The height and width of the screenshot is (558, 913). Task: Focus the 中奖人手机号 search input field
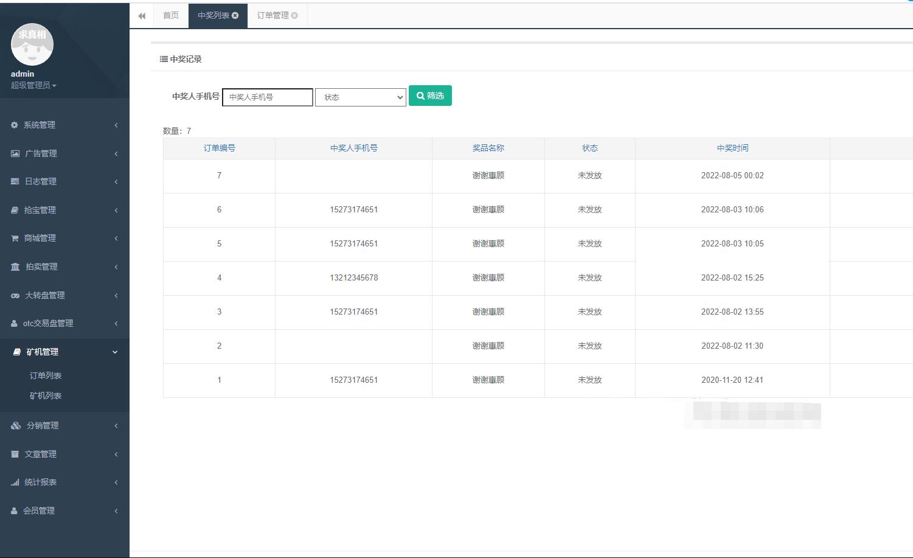click(268, 97)
